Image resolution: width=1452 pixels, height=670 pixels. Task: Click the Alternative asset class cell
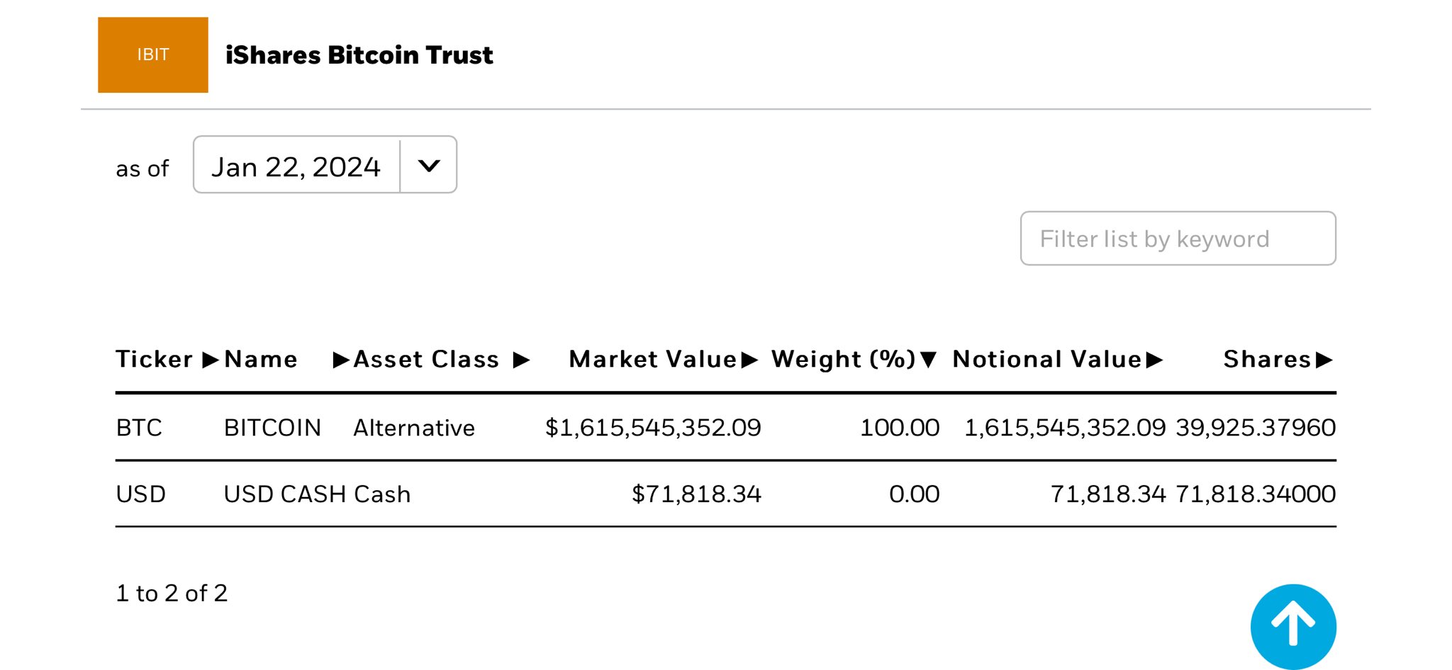click(x=414, y=428)
